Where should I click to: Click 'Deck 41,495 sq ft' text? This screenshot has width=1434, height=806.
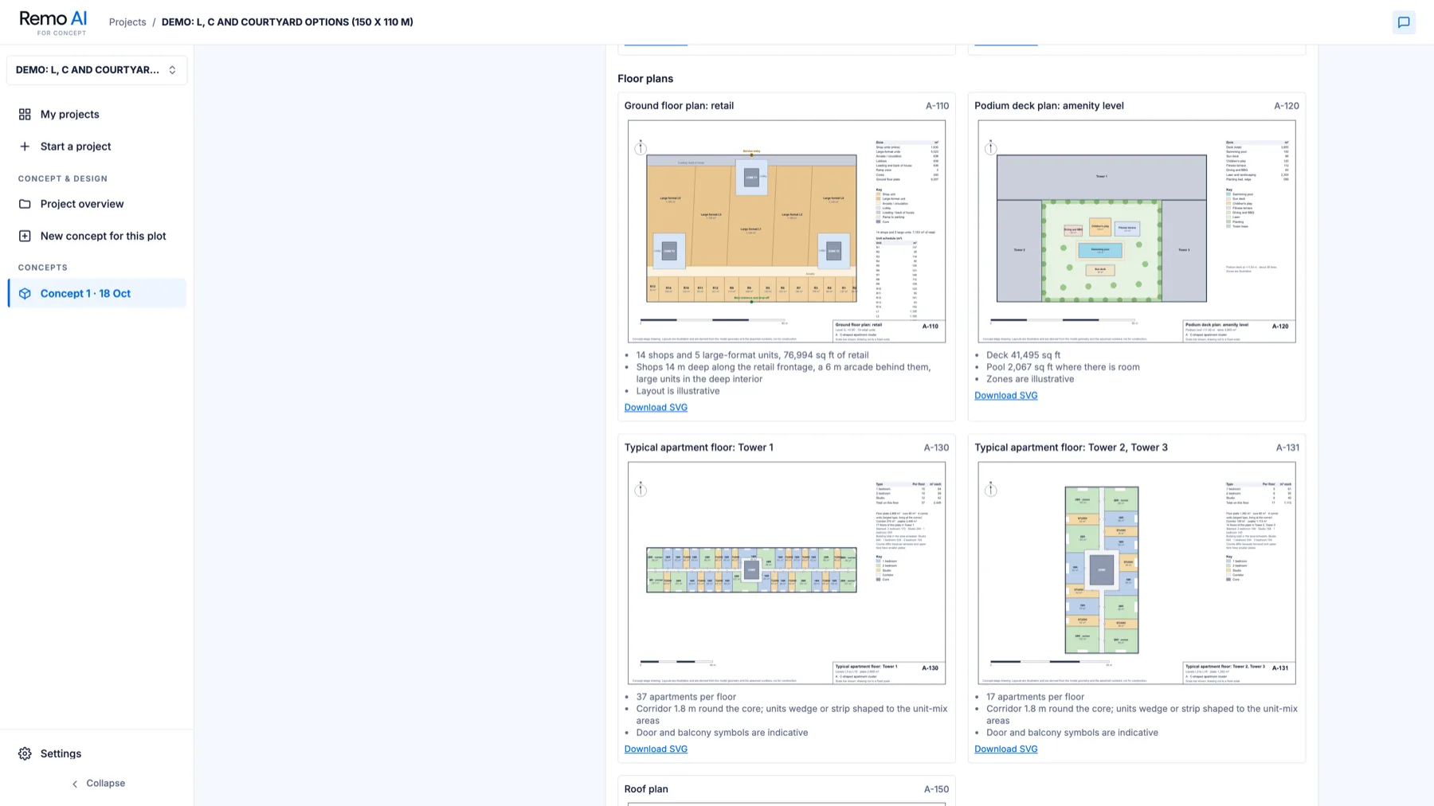pos(1023,355)
